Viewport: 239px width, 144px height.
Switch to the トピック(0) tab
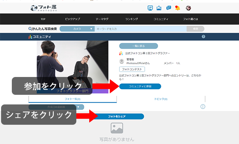pyautogui.click(x=161, y=99)
